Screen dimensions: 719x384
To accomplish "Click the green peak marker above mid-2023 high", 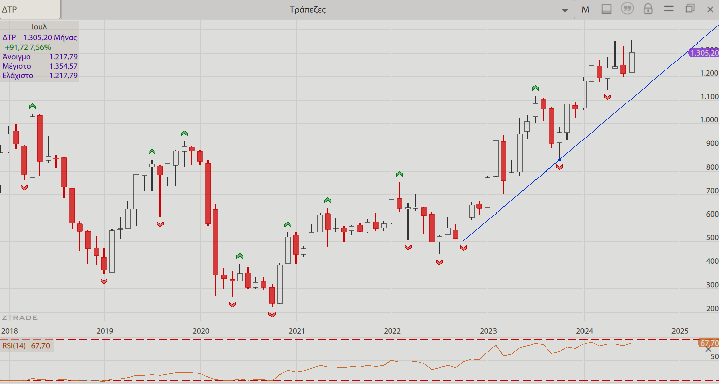I will point(535,88).
